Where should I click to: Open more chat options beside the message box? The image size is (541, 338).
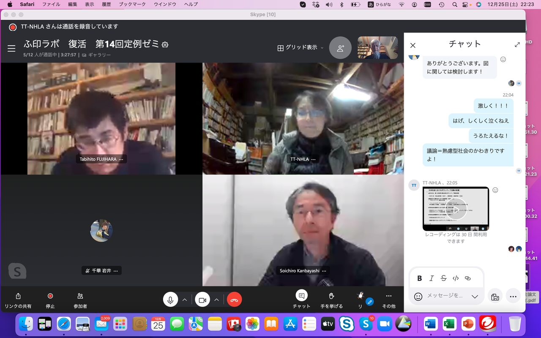(x=513, y=297)
